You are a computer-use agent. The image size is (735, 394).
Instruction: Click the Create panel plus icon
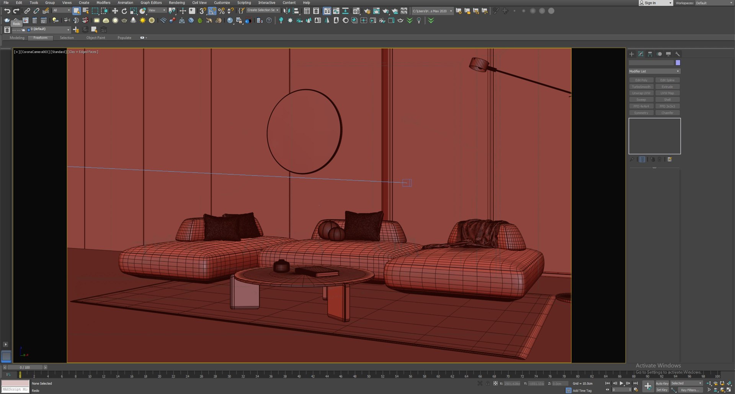[x=632, y=54]
